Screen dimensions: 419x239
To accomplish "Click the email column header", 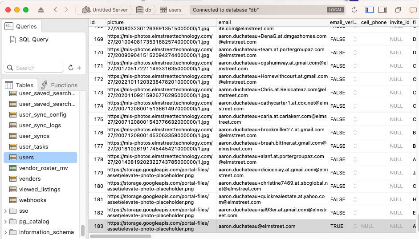I will point(272,22).
